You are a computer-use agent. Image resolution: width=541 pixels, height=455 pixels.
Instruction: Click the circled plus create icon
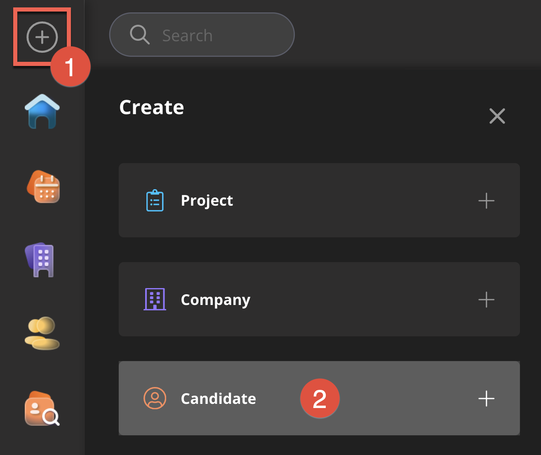(42, 37)
